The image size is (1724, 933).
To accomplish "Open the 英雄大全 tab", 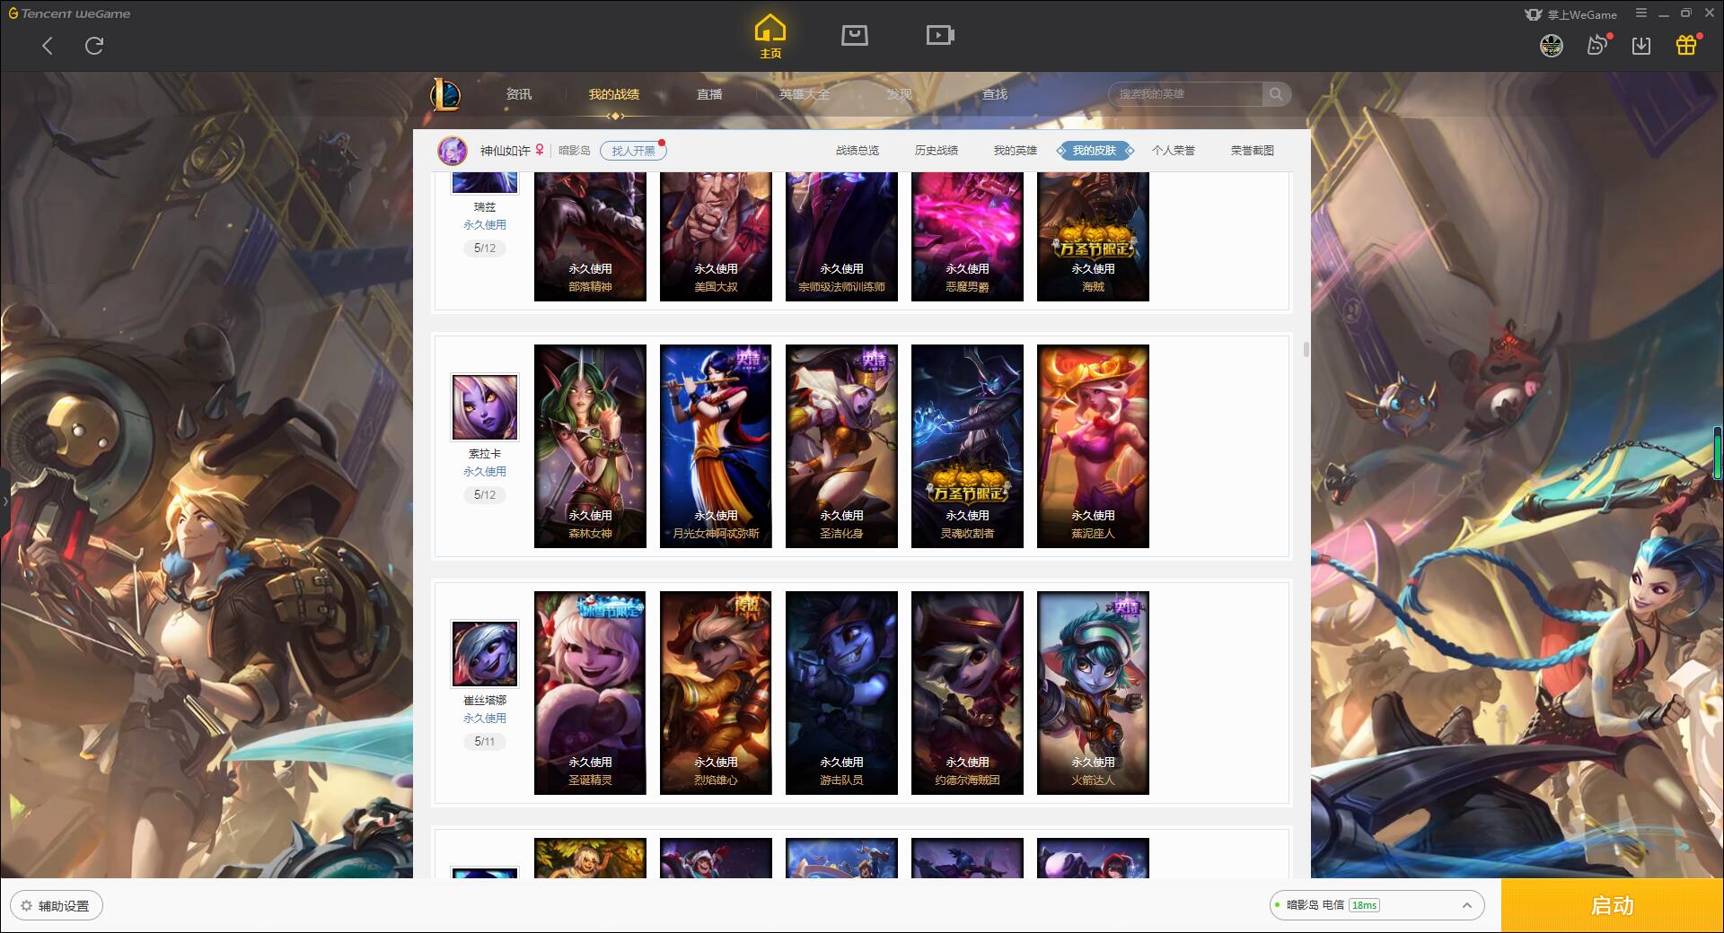I will (805, 94).
